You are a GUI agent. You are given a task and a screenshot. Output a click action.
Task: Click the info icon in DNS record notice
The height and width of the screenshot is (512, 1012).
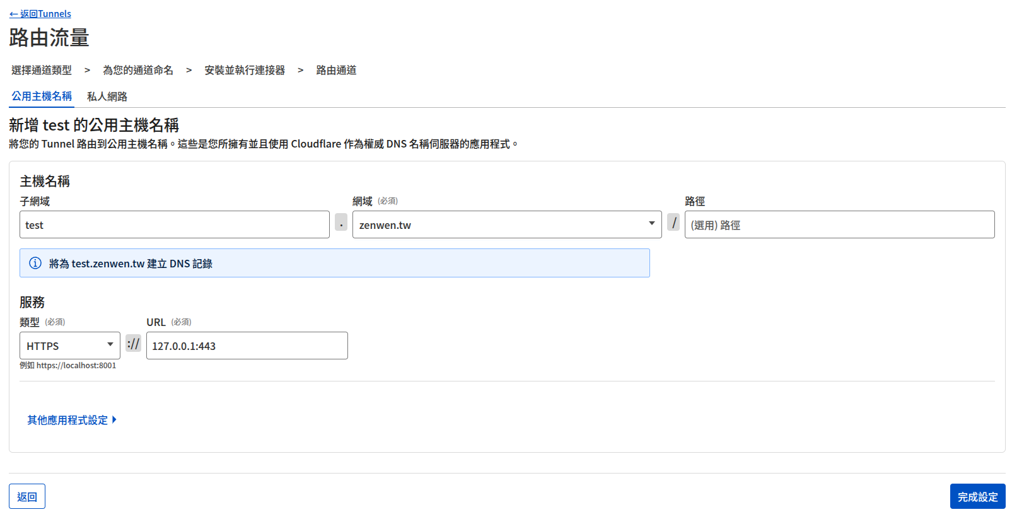coord(35,263)
